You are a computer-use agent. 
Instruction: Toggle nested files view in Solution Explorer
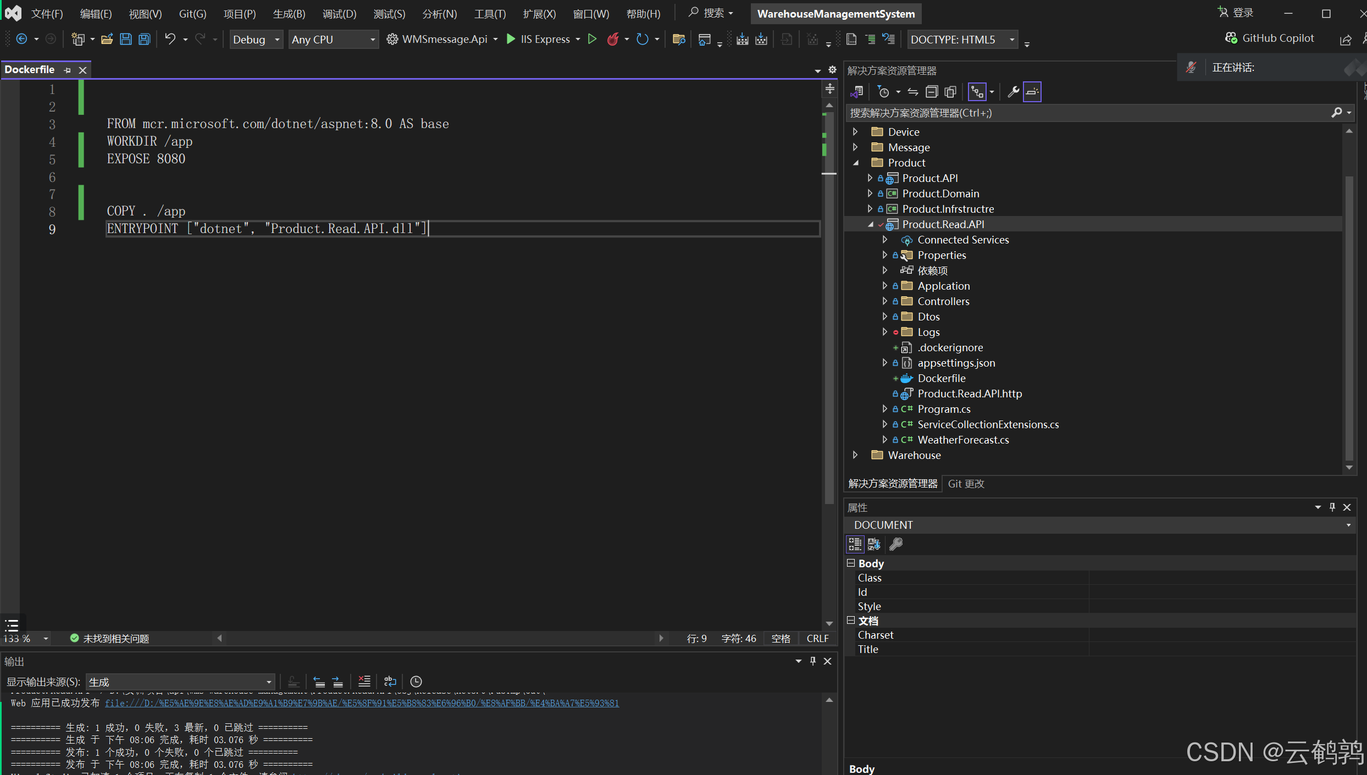click(977, 92)
